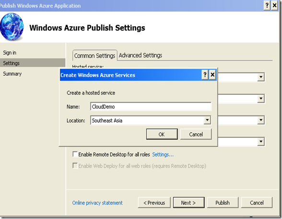The height and width of the screenshot is (219, 282).
Task: Close the Create Windows Azure Services dialog
Action: pyautogui.click(x=212, y=75)
